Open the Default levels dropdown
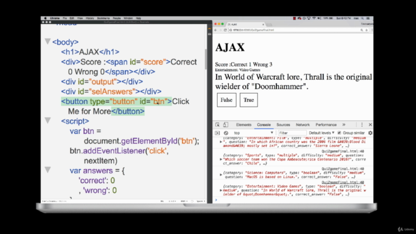 click(x=321, y=133)
